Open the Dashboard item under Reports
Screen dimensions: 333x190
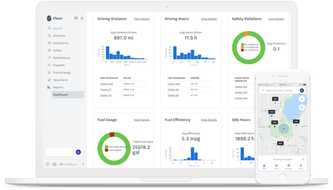pos(60,95)
